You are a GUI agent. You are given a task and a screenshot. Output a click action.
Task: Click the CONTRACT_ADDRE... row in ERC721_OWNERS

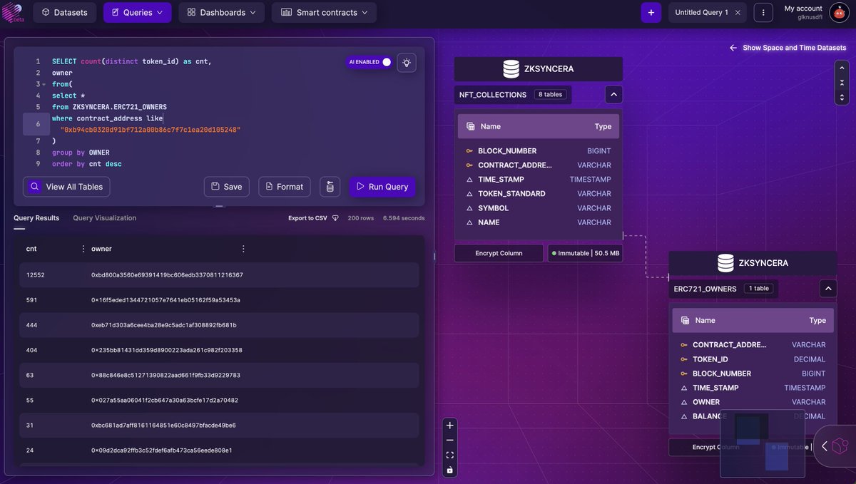point(753,345)
